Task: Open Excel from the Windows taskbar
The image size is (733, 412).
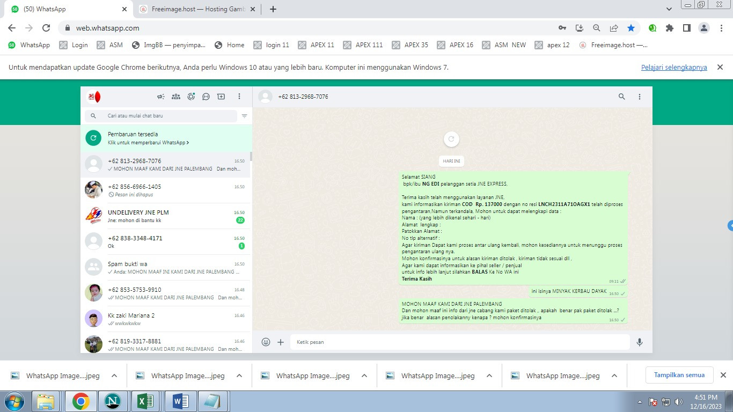Action: pos(146,401)
